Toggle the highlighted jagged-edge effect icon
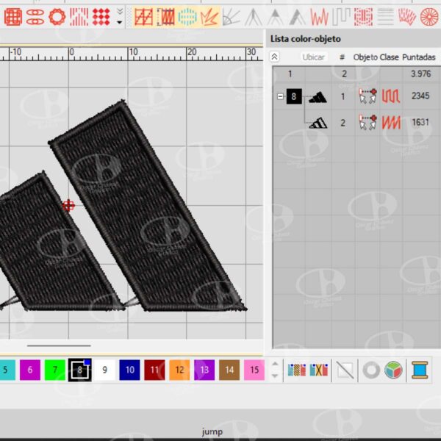441x441 pixels. [x=209, y=17]
